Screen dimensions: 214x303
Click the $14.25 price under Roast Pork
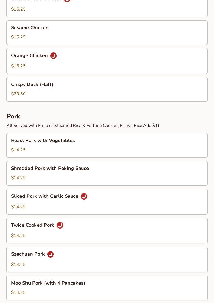click(18, 150)
